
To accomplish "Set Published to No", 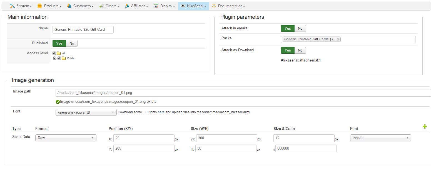I will pos(72,43).
